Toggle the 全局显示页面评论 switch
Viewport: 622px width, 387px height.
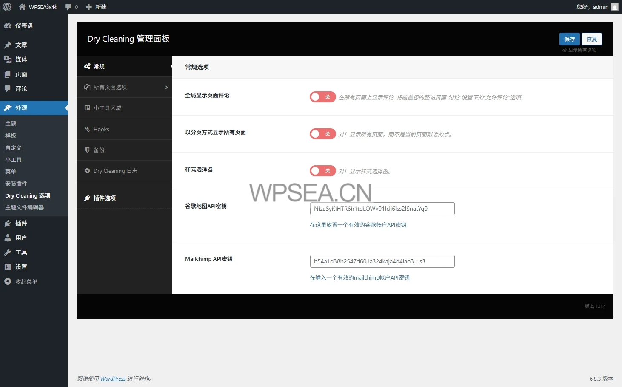click(322, 97)
